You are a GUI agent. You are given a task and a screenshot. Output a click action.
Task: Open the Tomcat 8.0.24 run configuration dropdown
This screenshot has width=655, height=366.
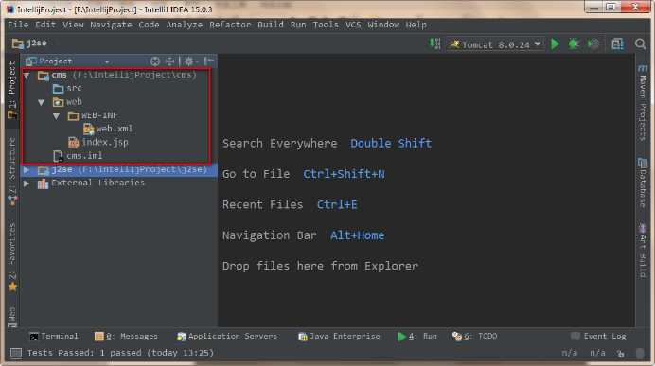click(495, 44)
